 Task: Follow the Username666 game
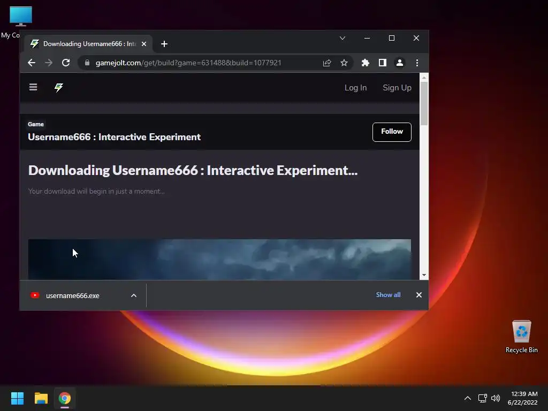392,132
